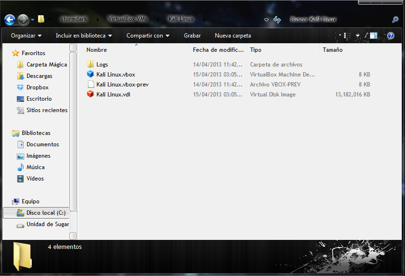Open the Documentos library
The width and height of the screenshot is (405, 276).
tap(43, 144)
